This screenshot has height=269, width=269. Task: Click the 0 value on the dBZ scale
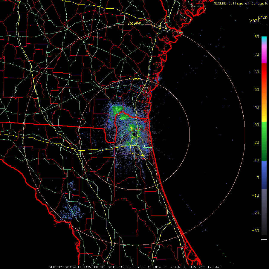point(258,178)
